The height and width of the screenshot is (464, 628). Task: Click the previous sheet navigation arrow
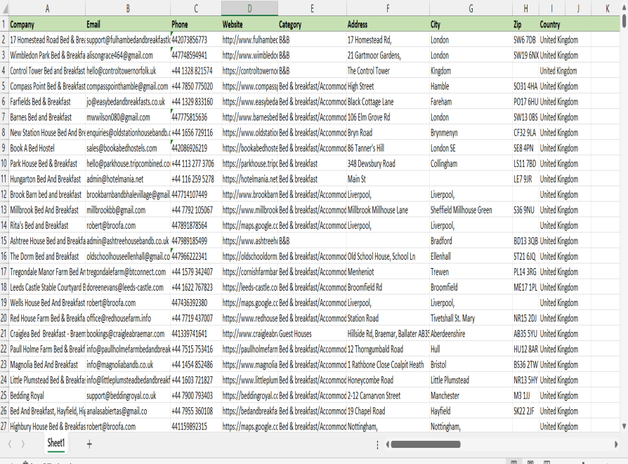coord(10,444)
